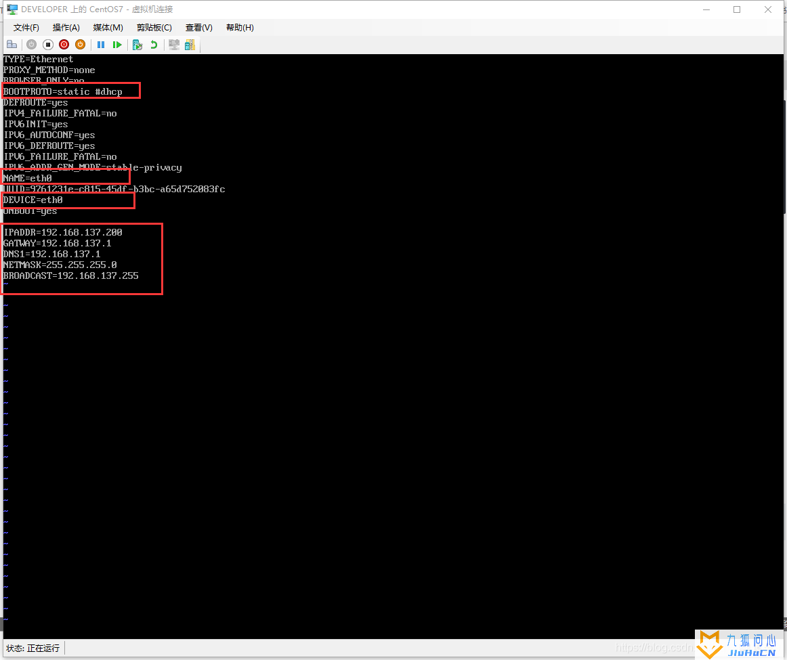
Task: Click the PROXY_METHOD=none line
Action: tap(49, 70)
